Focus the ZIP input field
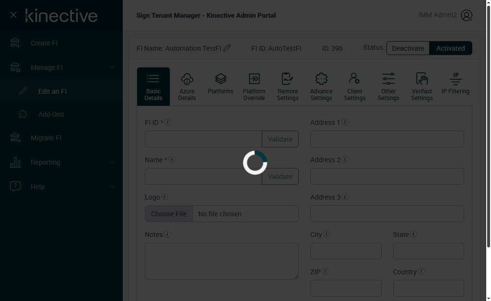This screenshot has width=491, height=301. click(346, 288)
